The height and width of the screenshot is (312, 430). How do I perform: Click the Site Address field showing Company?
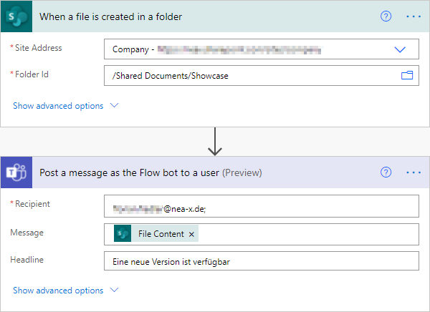[244, 49]
